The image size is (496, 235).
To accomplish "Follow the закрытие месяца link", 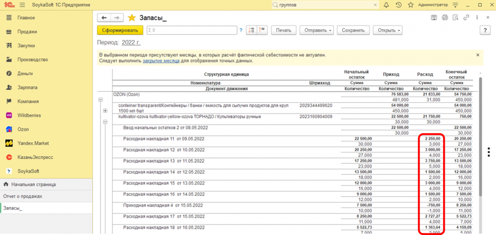I will [x=161, y=61].
